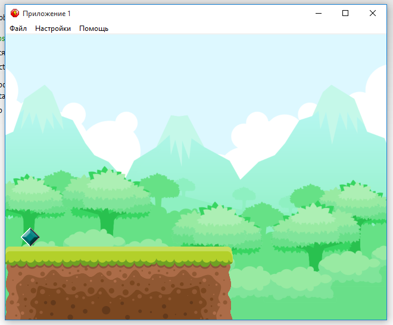Open the Файл menu
393x325 pixels.
(18, 29)
